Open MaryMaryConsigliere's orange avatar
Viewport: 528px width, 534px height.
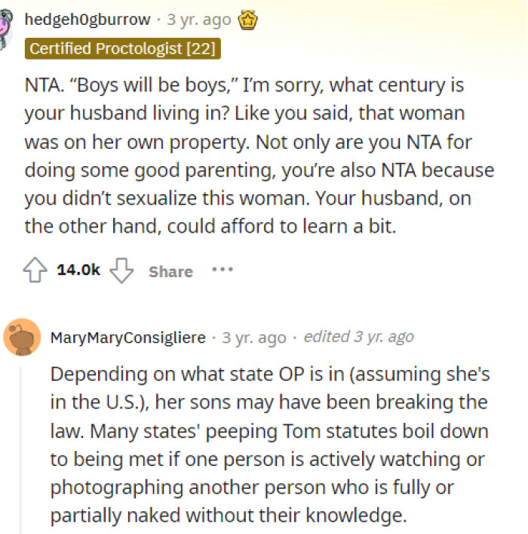[x=22, y=337]
